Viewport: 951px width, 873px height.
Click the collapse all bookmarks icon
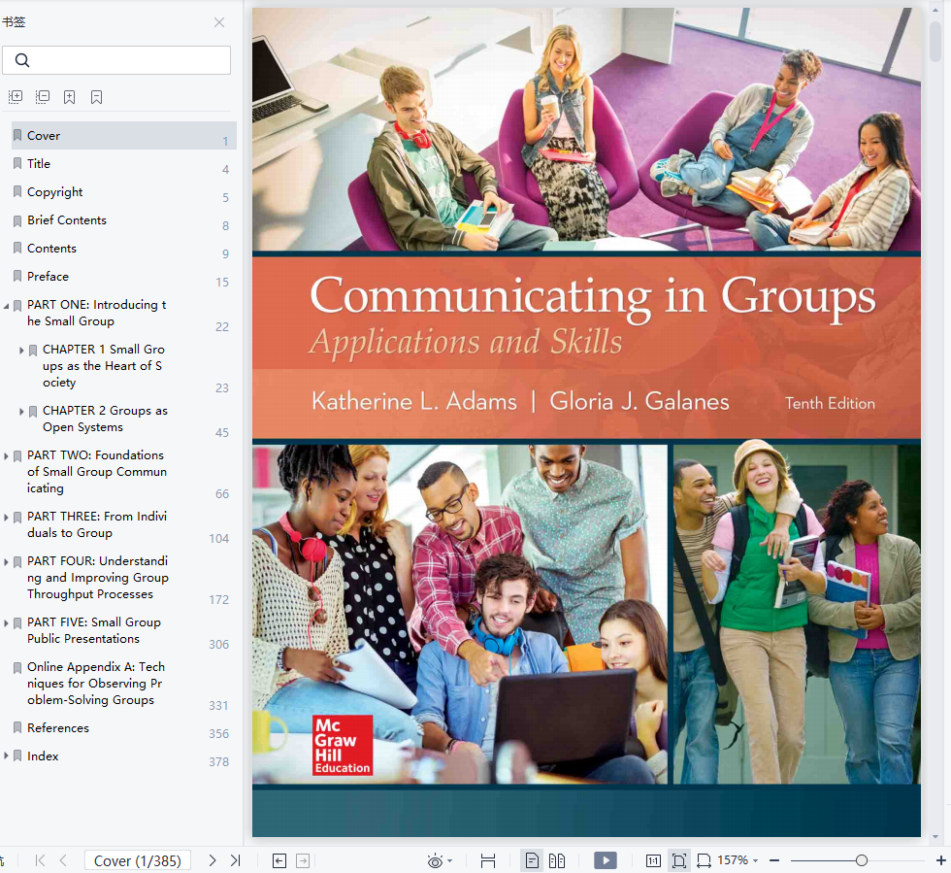43,96
